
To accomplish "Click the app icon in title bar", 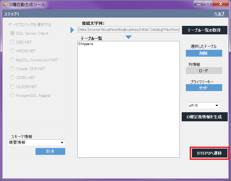I will pyautogui.click(x=5, y=5).
